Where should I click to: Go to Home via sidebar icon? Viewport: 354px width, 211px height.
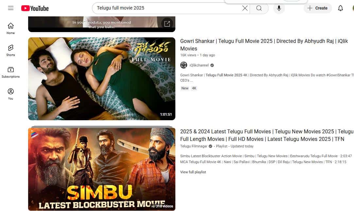pos(10,28)
